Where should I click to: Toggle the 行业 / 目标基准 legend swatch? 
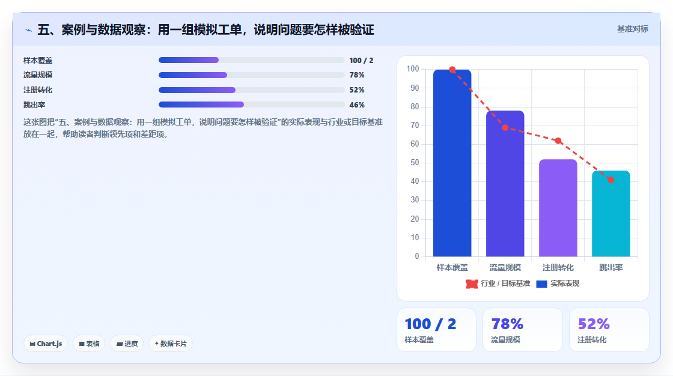(x=472, y=284)
